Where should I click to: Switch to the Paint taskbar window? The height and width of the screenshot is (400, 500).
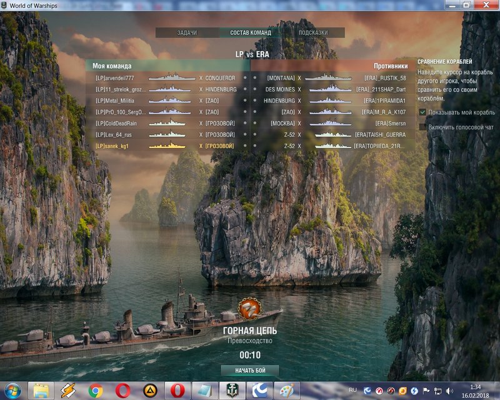pyautogui.click(x=287, y=391)
